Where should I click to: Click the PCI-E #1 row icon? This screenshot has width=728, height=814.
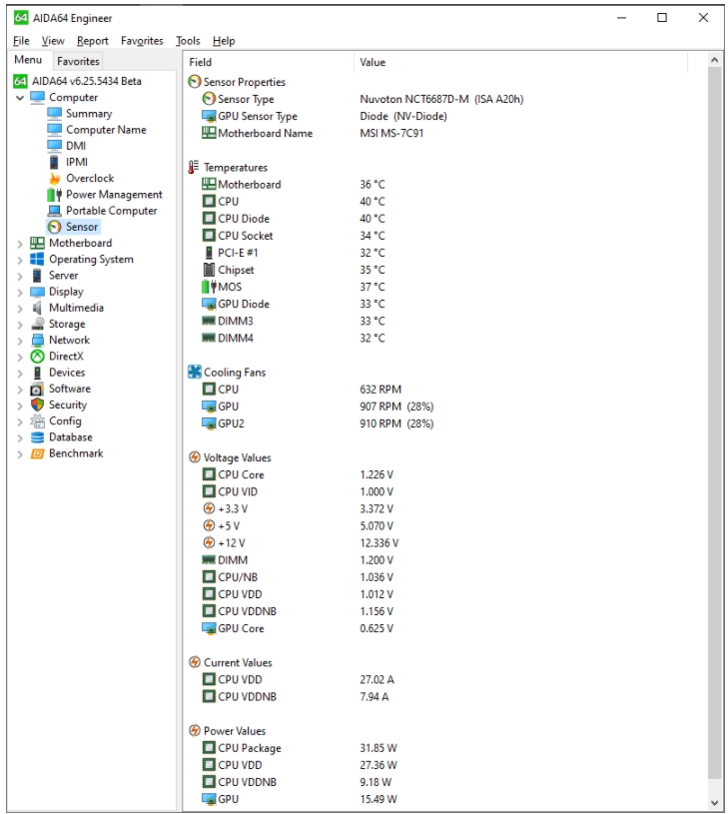209,253
